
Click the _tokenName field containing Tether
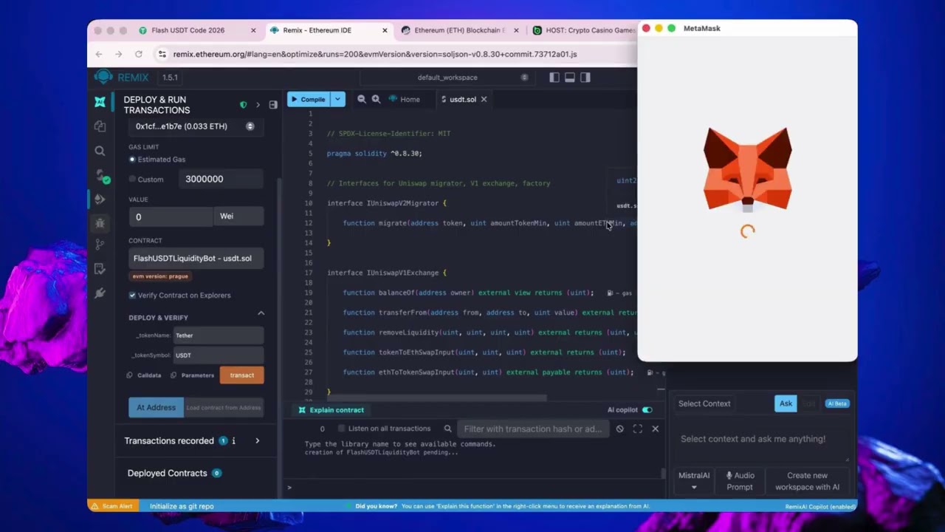tap(219, 335)
